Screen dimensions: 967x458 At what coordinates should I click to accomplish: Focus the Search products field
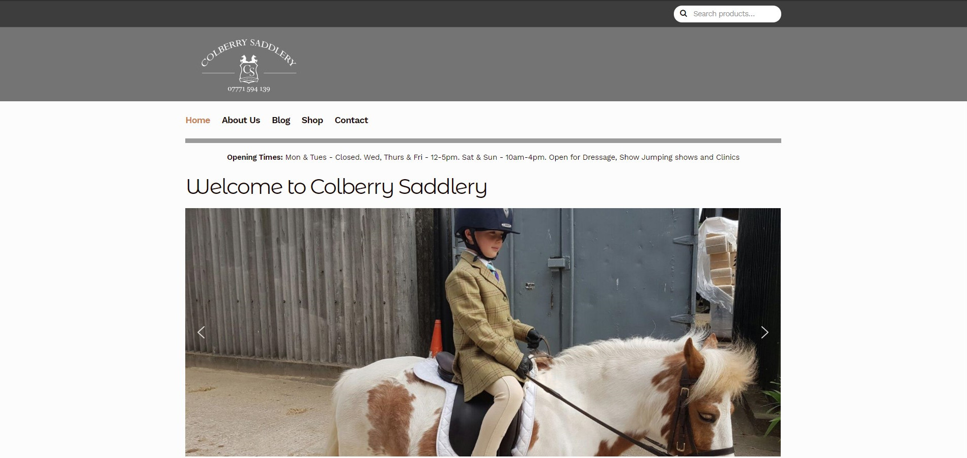(727, 14)
